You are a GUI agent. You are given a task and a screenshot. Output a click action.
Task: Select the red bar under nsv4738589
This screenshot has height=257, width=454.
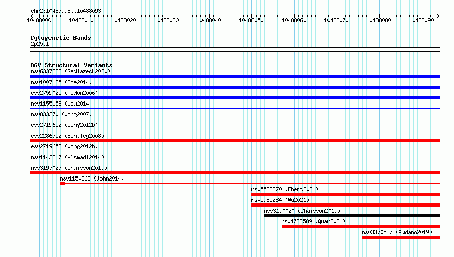click(x=361, y=226)
